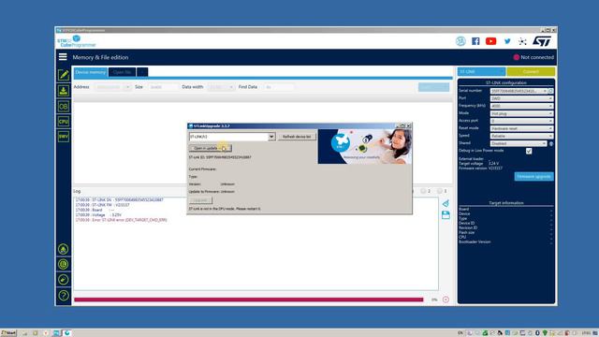This screenshot has width=599, height=337.
Task: Click the ST community star icon
Action: (522, 41)
